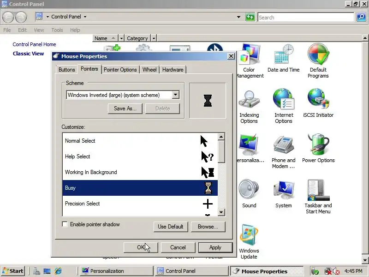Click the Server Manager quick launch icon

tap(36, 271)
